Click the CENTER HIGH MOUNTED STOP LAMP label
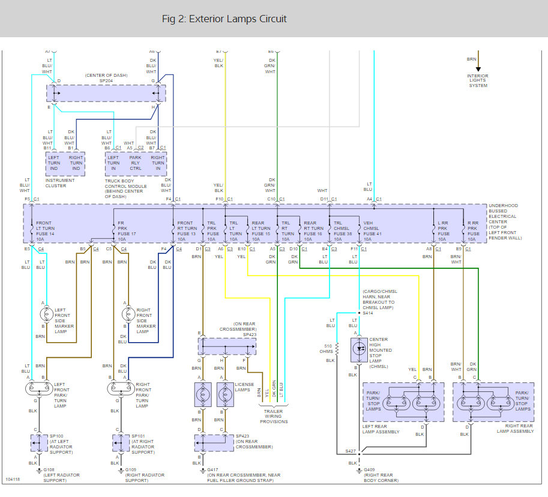Screen dimensions: 548x497 381,353
